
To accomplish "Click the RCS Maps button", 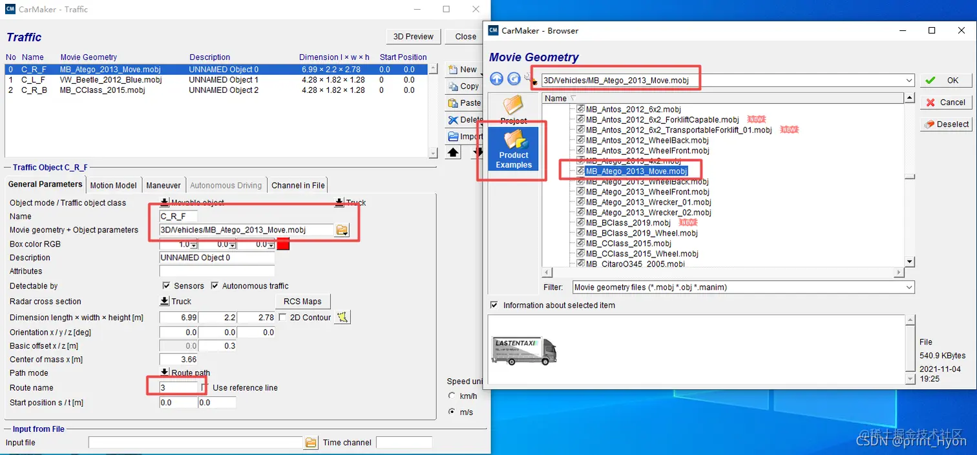I will click(302, 301).
